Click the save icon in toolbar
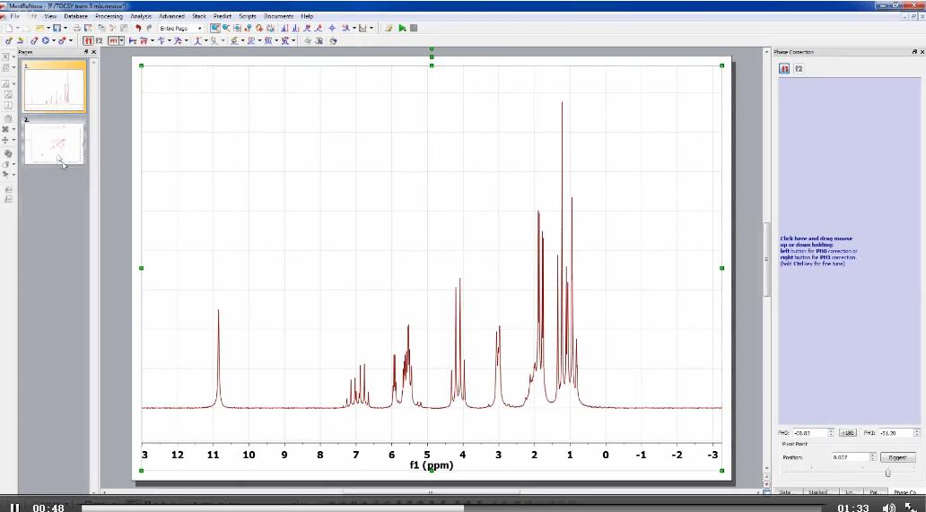This screenshot has width=926, height=512. click(56, 28)
